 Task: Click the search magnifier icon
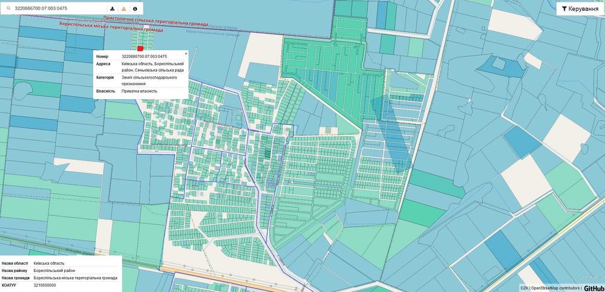point(8,8)
